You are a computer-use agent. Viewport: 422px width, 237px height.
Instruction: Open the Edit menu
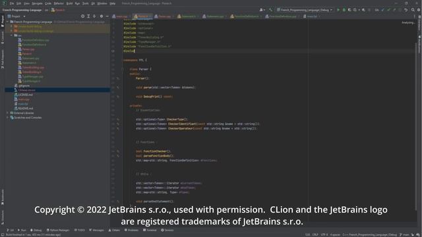(x=19, y=3)
